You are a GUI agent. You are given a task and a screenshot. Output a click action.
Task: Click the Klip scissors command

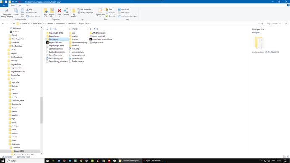click(x=29, y=9)
